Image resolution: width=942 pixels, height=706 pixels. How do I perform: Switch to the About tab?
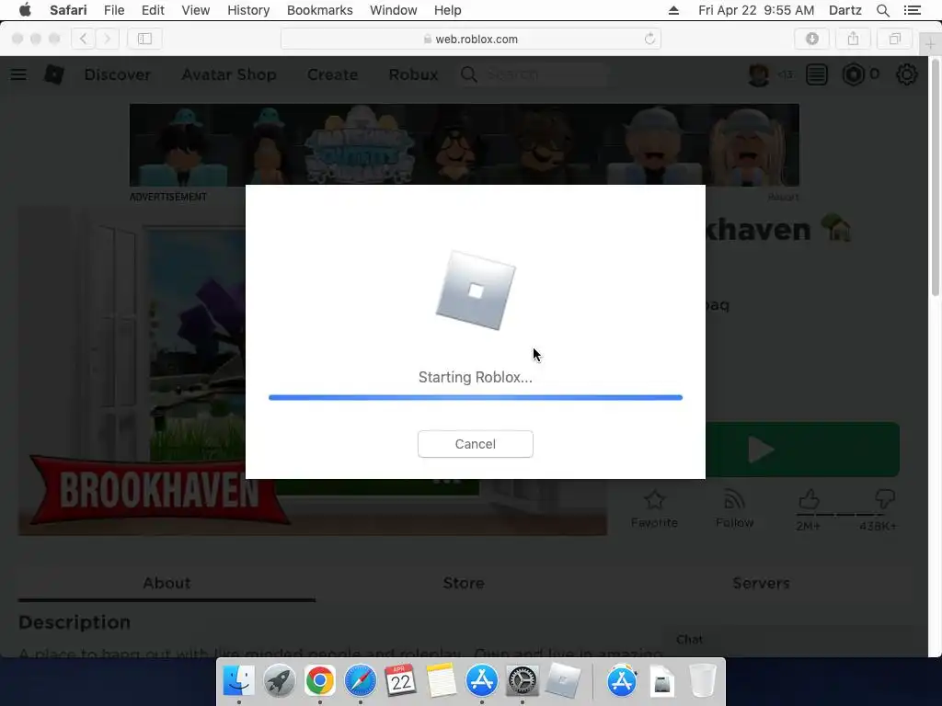point(167,583)
